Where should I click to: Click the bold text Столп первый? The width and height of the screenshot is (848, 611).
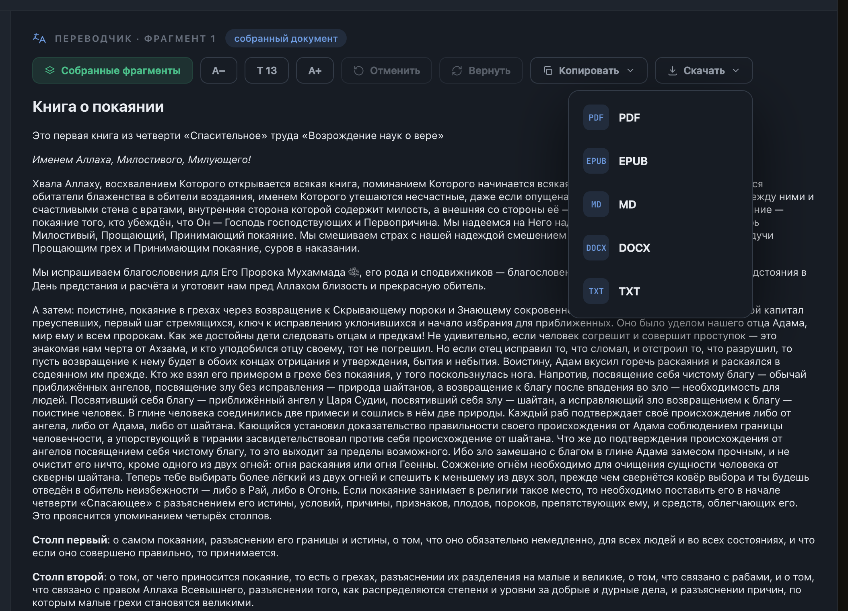click(x=70, y=540)
